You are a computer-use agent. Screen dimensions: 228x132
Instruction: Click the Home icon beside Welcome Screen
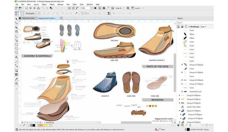point(21,18)
